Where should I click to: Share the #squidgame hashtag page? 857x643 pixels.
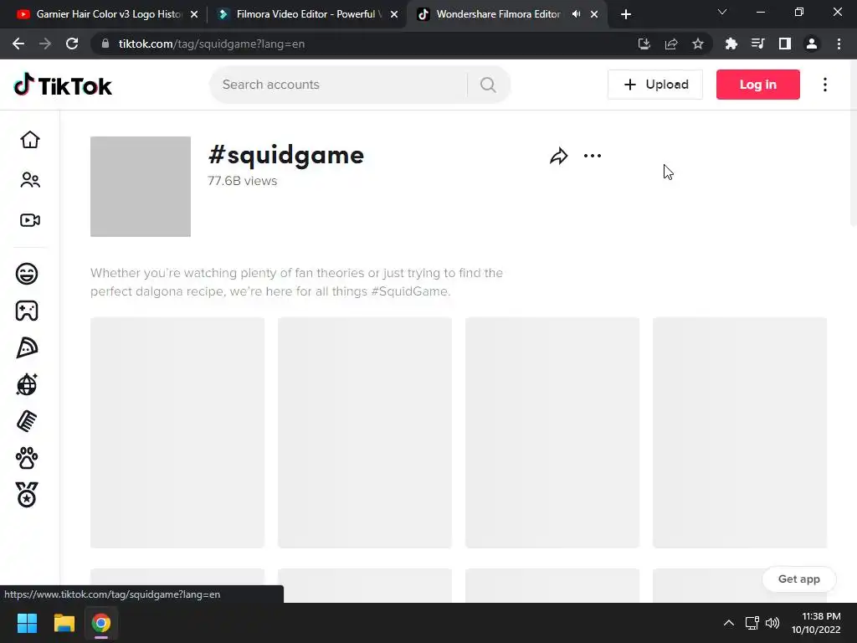(558, 156)
